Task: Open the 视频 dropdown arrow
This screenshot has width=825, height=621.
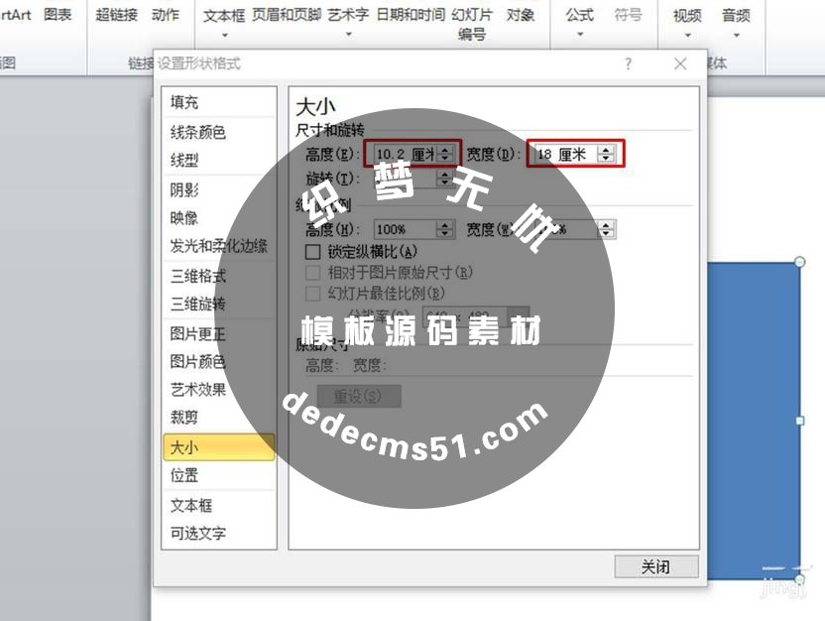Action: tap(687, 33)
